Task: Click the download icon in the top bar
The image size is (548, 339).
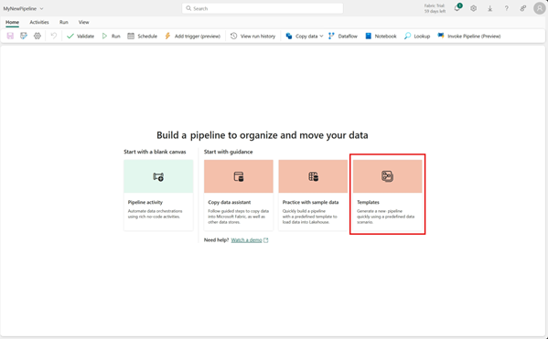Action: click(x=490, y=8)
